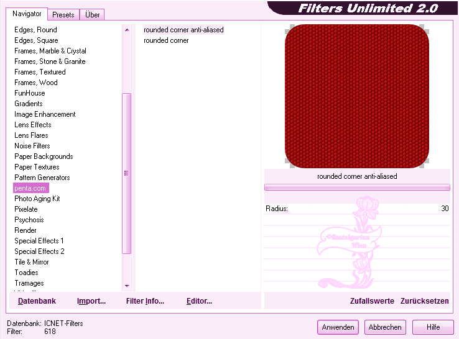Select Frames, Wood category
This screenshot has width=459, height=339.
35,83
